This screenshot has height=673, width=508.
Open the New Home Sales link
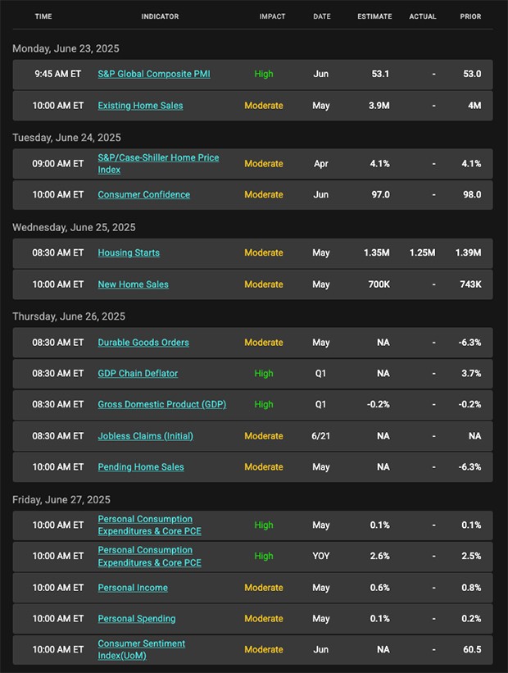pos(133,284)
